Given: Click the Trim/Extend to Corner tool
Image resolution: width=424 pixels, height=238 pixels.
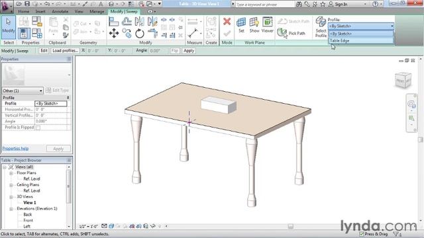Looking at the screenshot, I should [x=152, y=34].
